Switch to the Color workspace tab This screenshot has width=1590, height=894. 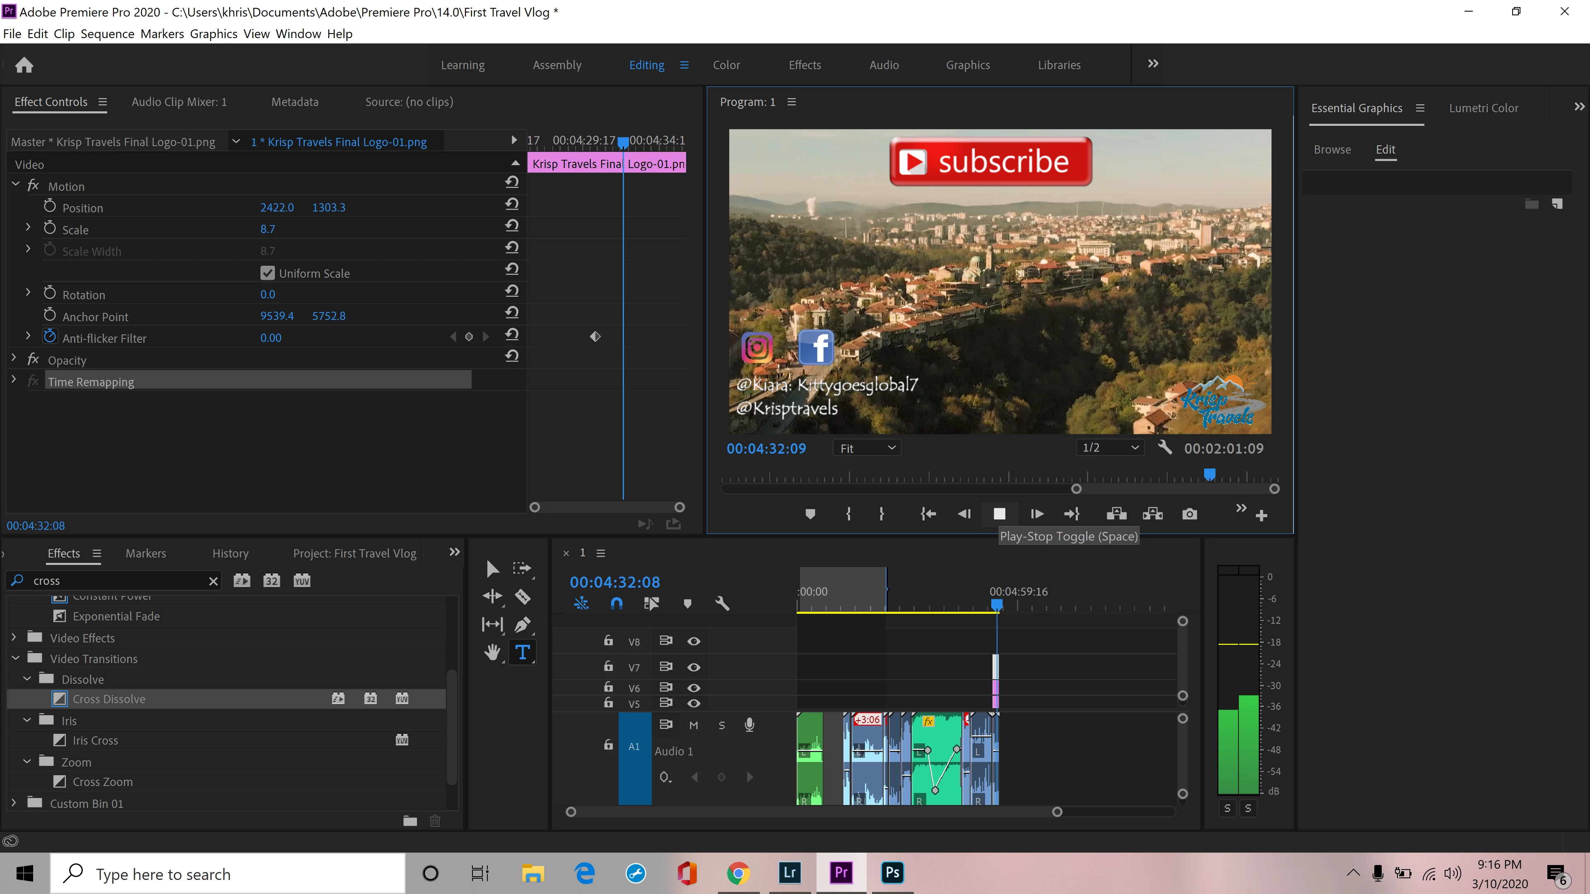click(x=726, y=65)
